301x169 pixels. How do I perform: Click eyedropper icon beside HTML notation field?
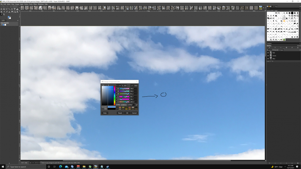(x=136, y=105)
